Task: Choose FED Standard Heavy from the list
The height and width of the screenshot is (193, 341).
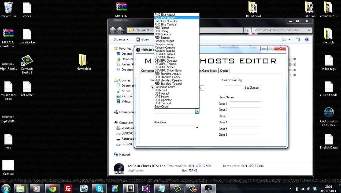Action: coord(177,77)
